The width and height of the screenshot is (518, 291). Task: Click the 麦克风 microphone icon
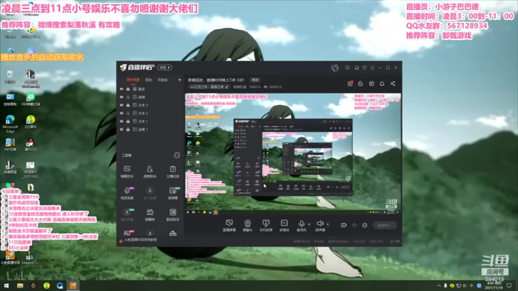pyautogui.click(x=301, y=225)
